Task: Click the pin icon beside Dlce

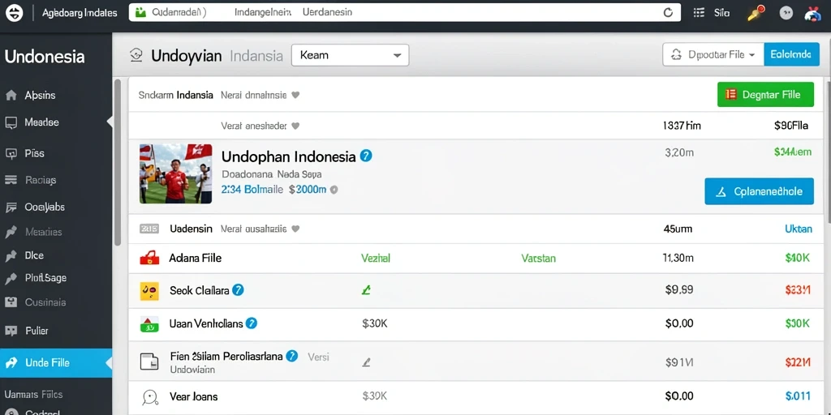Action: [x=11, y=255]
